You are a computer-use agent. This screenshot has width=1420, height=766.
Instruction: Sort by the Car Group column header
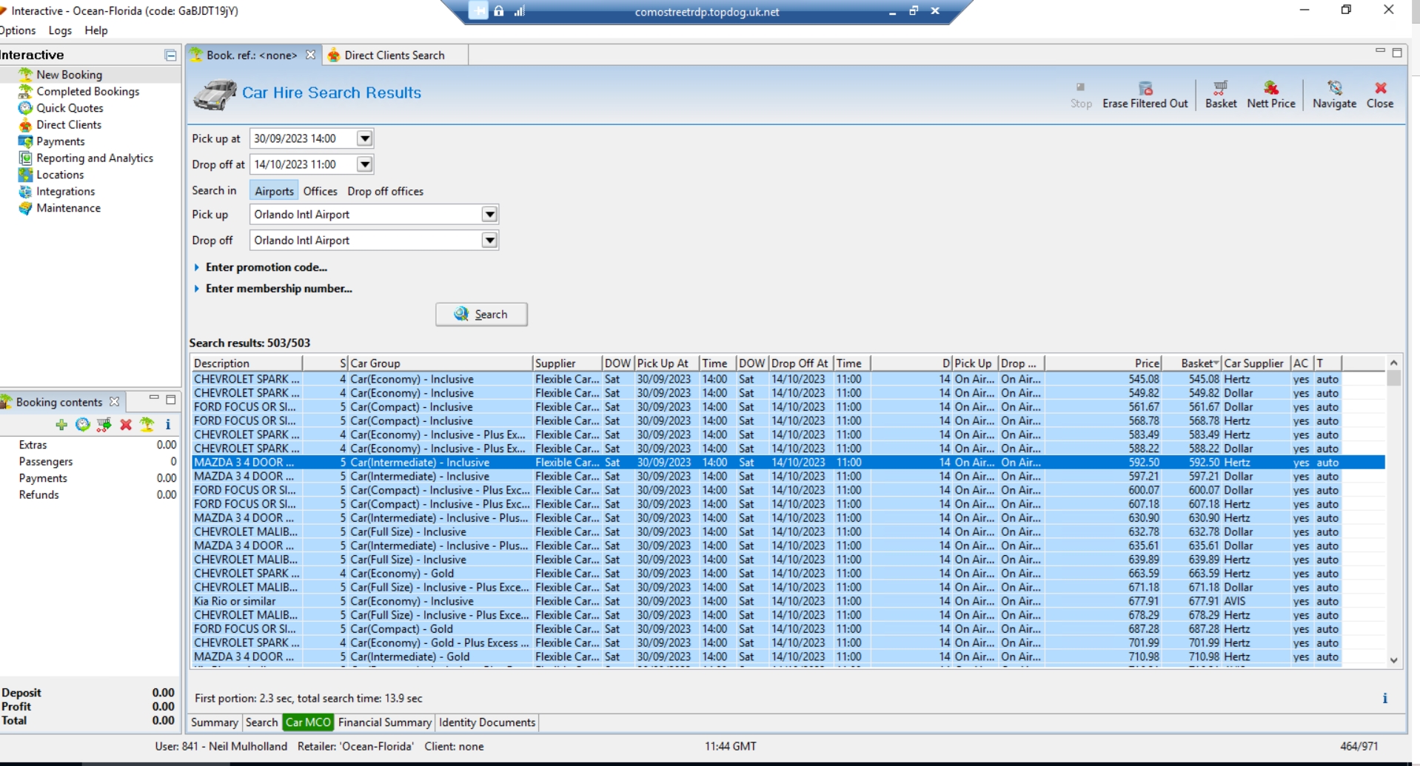point(440,363)
